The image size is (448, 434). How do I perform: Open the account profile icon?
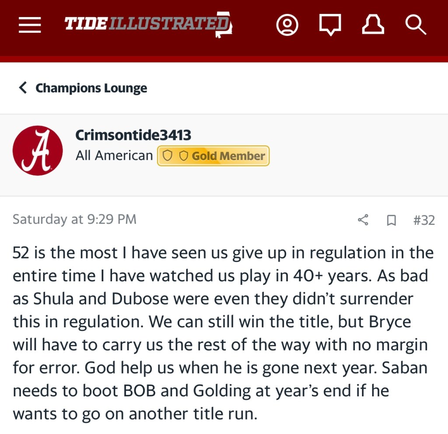click(x=287, y=25)
